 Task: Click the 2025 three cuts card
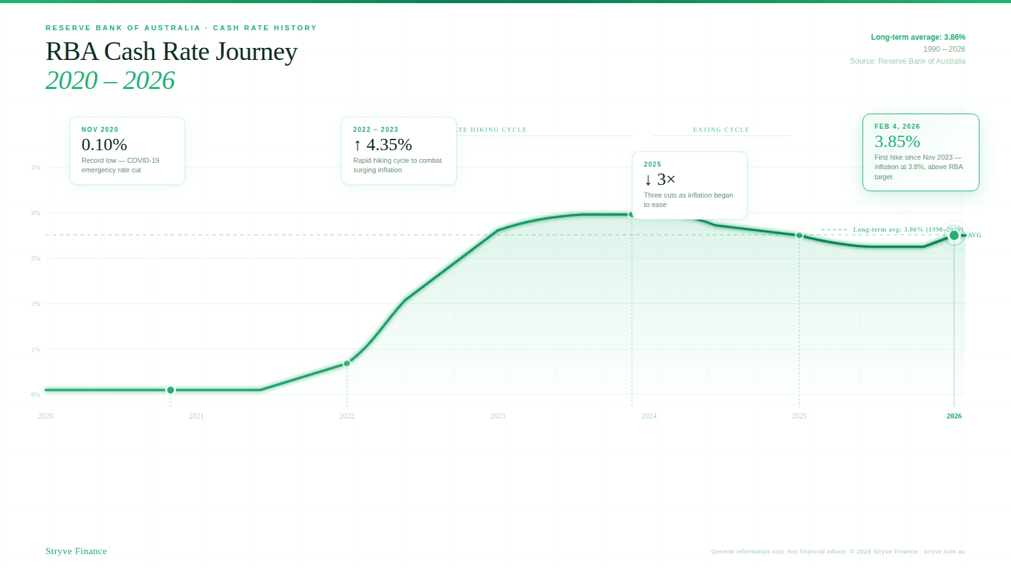[689, 186]
